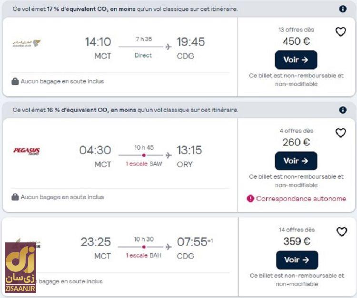Open CO2 info icon above Pegasus flight
This screenshot has width=357, height=298.
coord(343,110)
